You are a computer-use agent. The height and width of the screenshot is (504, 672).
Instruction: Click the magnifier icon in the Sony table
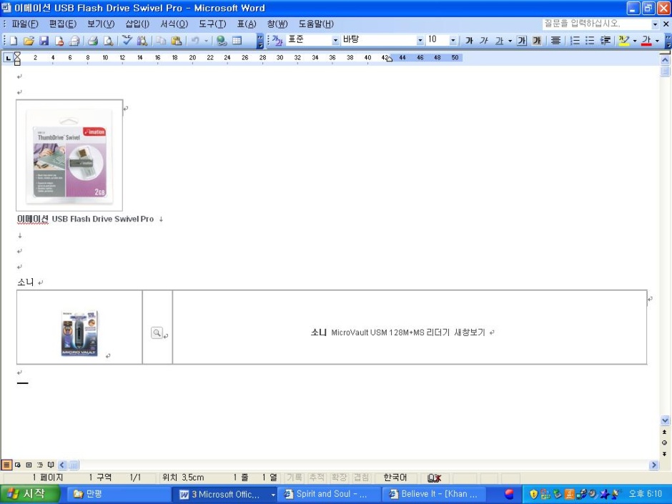coord(157,332)
